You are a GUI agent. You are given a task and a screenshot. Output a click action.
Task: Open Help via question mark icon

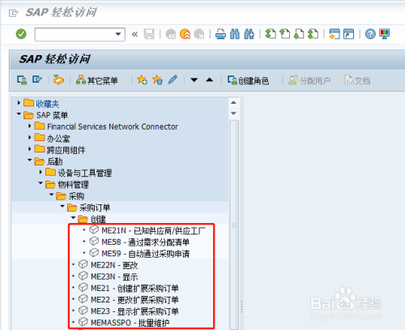(x=370, y=34)
